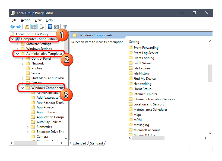Select the Internet Explorer folder in list
The image size is (222, 161).
pos(145,94)
